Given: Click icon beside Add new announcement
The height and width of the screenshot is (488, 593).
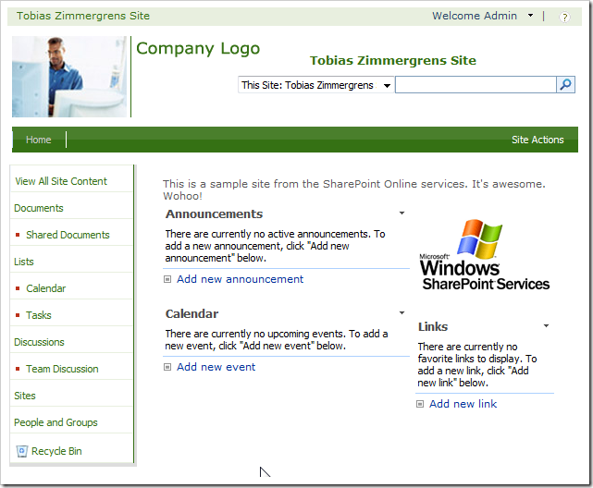Looking at the screenshot, I should point(167,280).
